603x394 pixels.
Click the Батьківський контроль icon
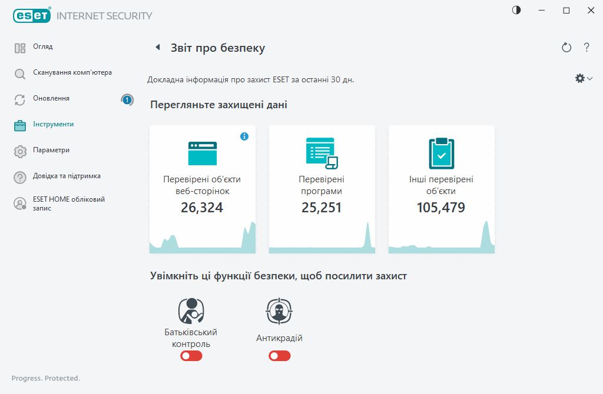coord(191,311)
